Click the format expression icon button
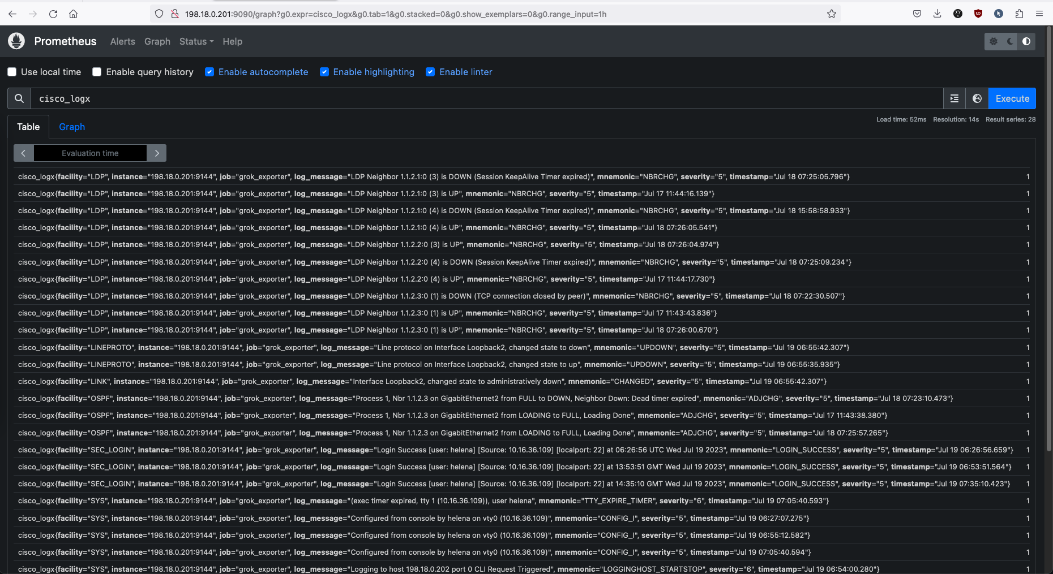The image size is (1053, 574). pos(954,98)
